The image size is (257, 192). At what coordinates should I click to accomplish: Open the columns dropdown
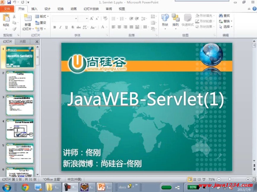(146, 27)
